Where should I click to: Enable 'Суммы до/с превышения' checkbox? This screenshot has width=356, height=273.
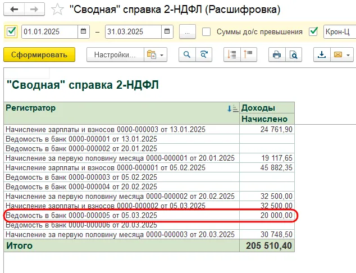pyautogui.click(x=207, y=31)
